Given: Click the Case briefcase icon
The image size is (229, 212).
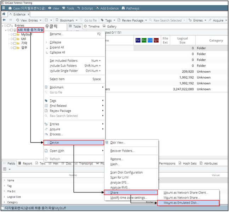Looking at the screenshot, I should pos(10,8).
